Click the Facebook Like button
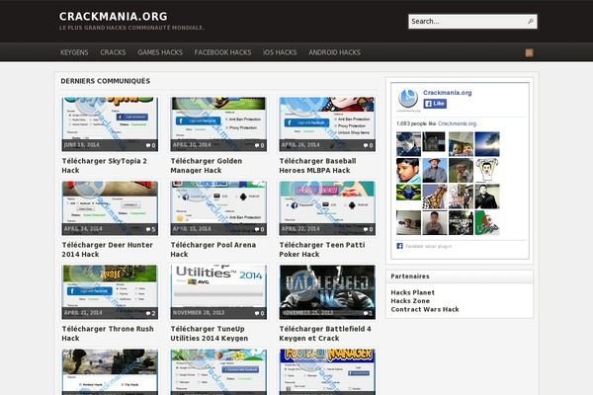Screen dimensions: 593x395 pyautogui.click(x=435, y=104)
